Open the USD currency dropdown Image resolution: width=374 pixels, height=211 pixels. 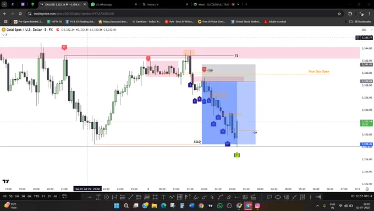tap(367, 30)
